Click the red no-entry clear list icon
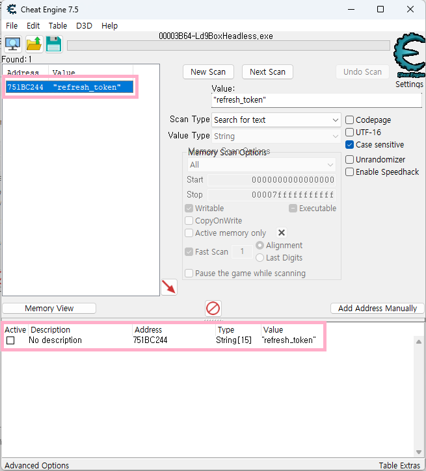426x471 pixels. tap(213, 309)
